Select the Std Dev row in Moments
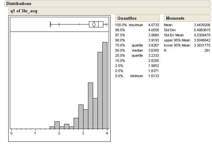The height and width of the screenshot is (144, 212). pos(187,30)
